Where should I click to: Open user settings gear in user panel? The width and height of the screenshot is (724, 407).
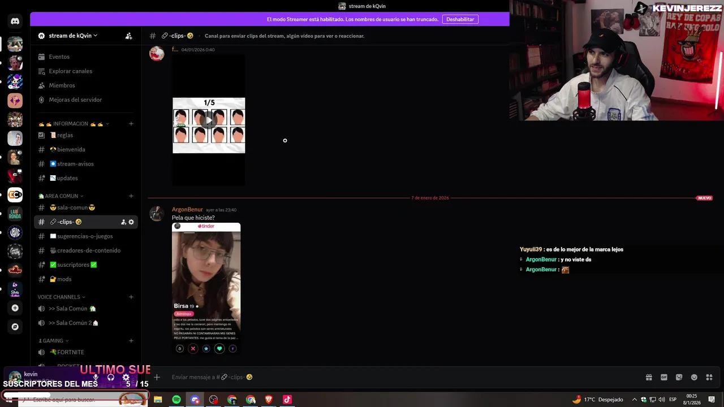tap(126, 377)
